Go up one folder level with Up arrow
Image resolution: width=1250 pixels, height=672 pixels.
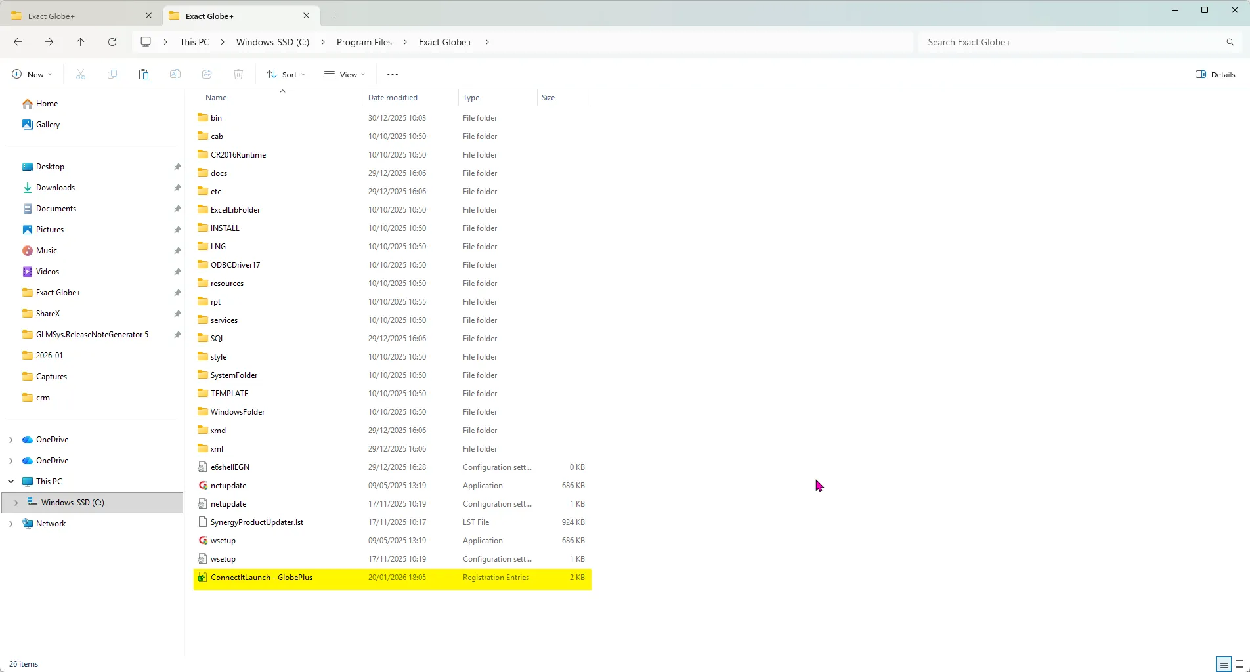[81, 42]
